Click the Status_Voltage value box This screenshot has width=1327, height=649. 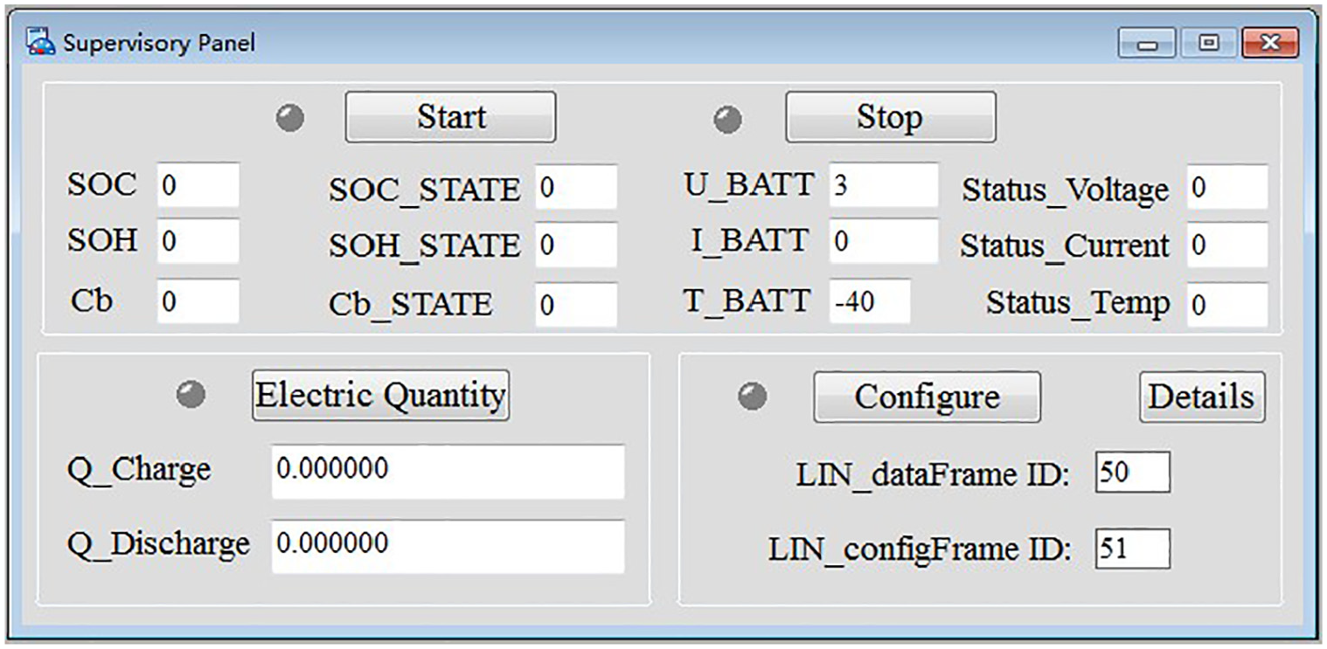coord(1226,187)
